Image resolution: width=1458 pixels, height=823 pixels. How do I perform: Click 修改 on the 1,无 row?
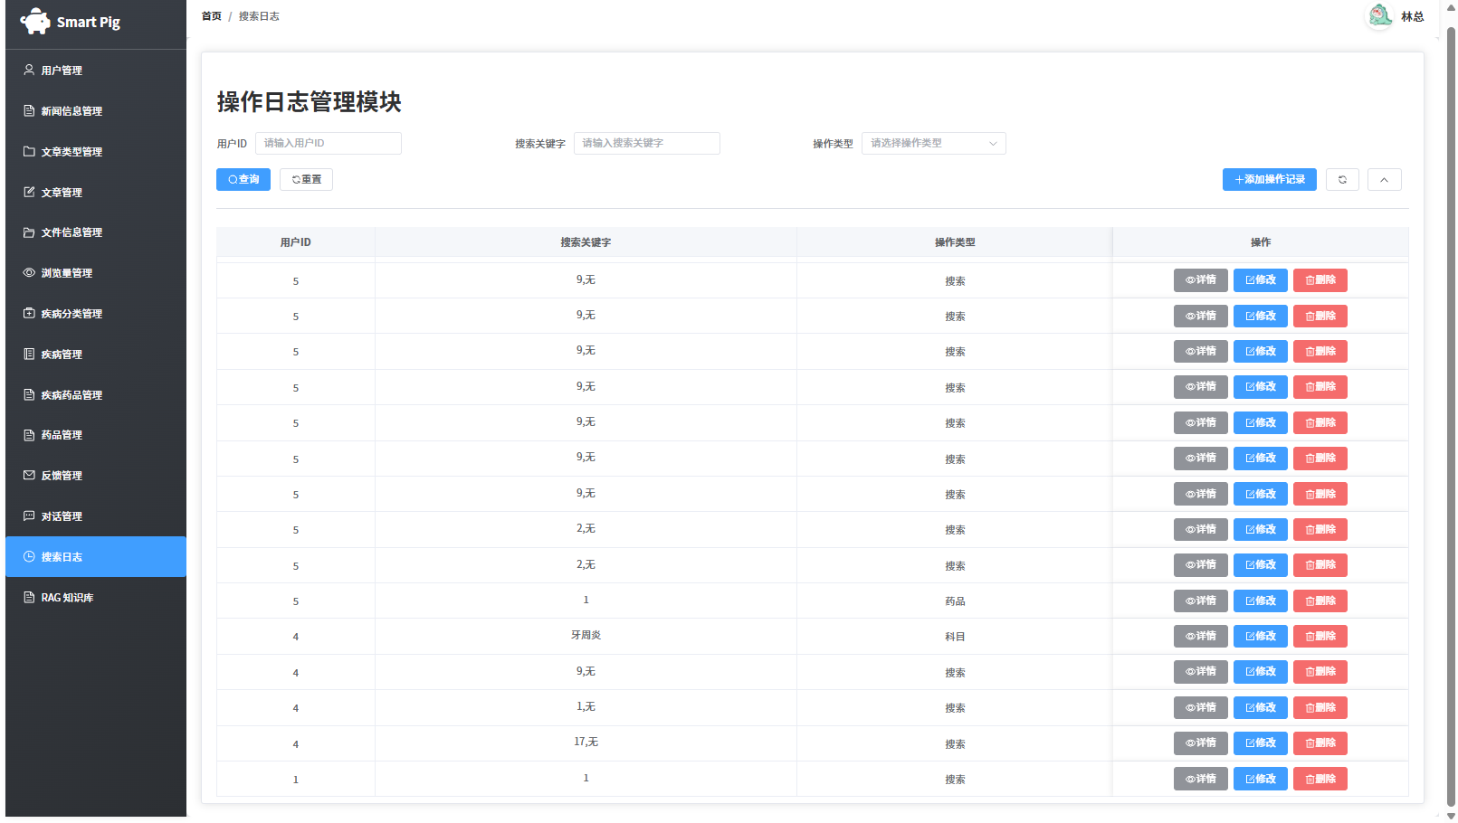coord(1260,708)
